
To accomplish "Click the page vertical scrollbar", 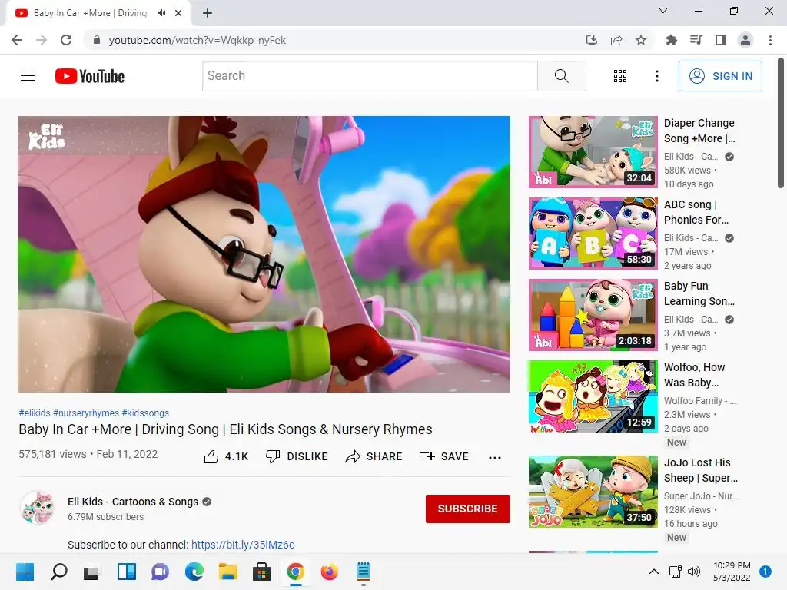I will click(x=781, y=123).
